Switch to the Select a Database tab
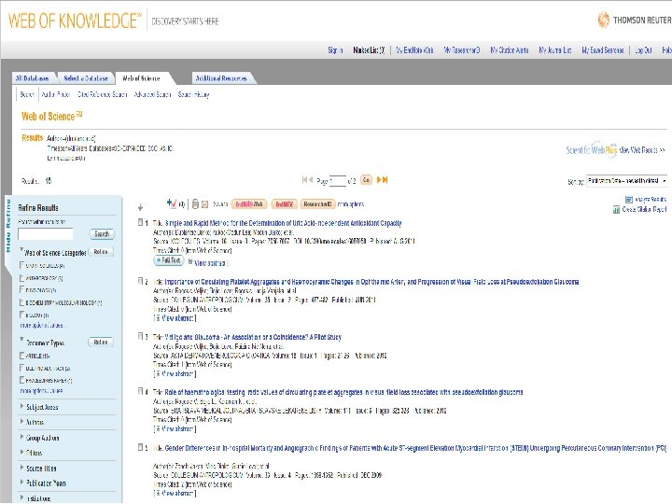The width and height of the screenshot is (672, 504). point(86,78)
